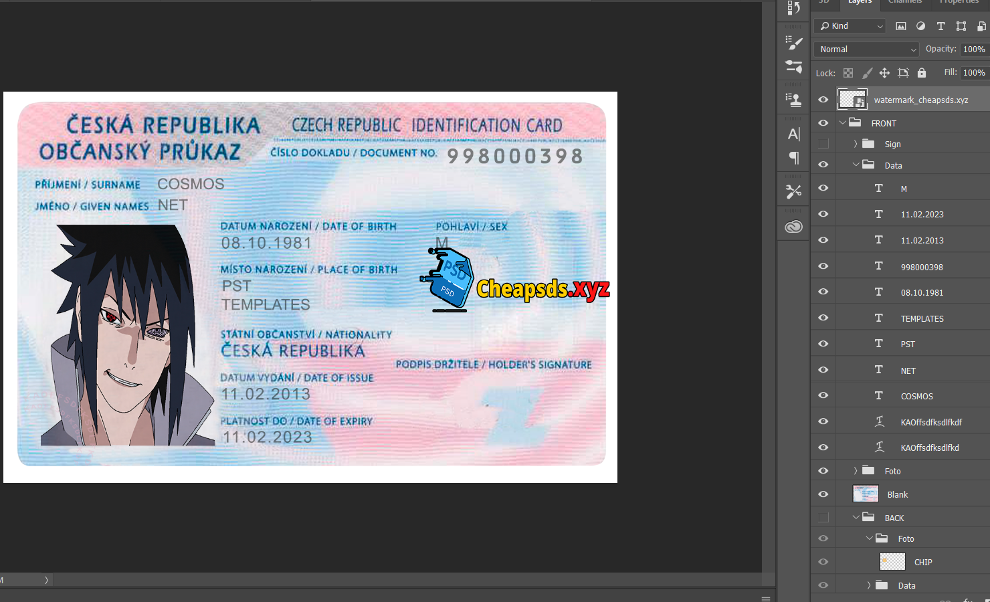Switch to the Channels tab
The image size is (990, 602).
coord(904,2)
